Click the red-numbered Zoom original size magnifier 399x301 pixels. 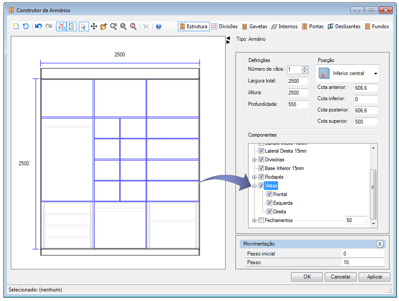click(x=133, y=26)
